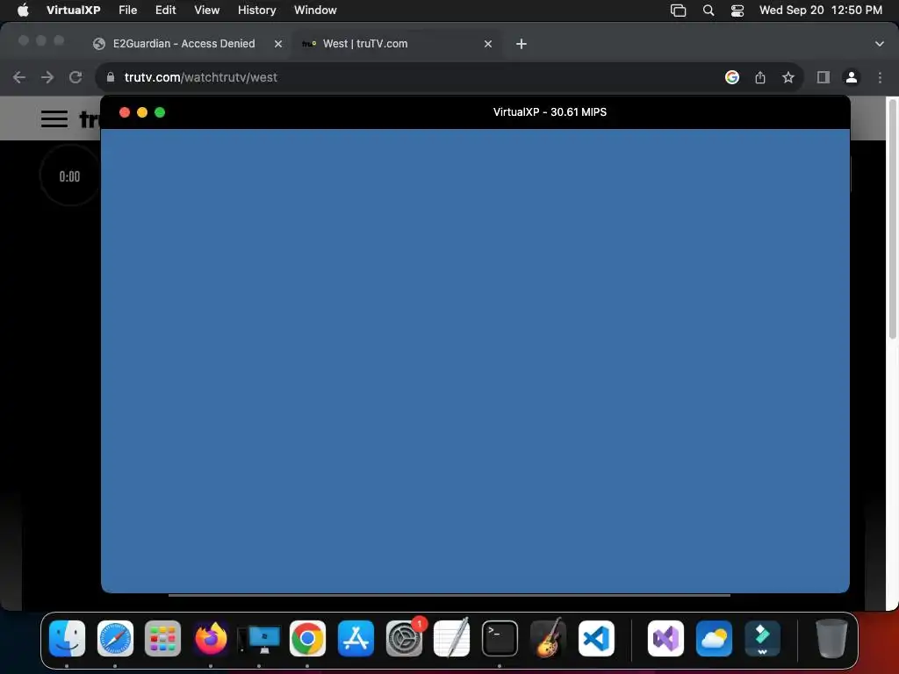Open App Store from the dock

coord(356,638)
